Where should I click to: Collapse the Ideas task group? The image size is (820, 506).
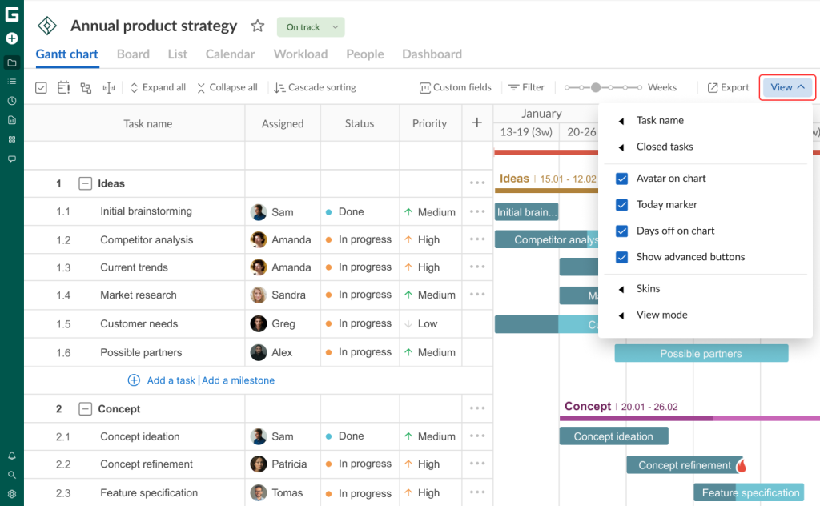pos(85,183)
